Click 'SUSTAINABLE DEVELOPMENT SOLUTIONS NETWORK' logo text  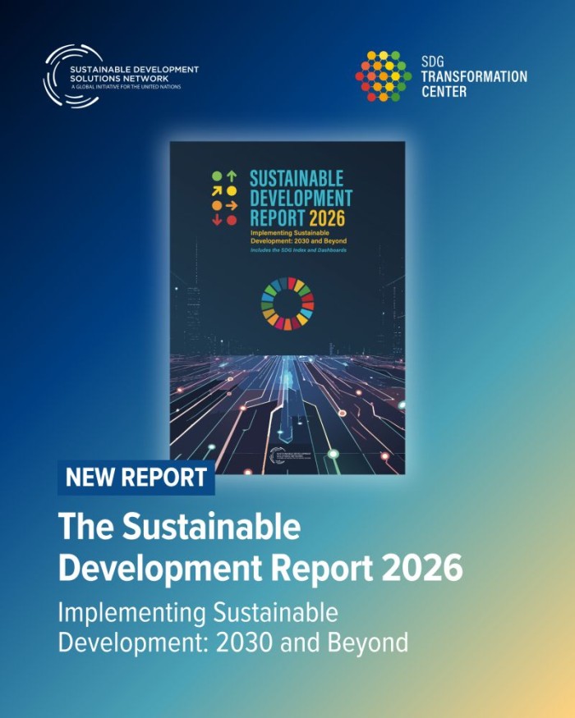point(134,74)
